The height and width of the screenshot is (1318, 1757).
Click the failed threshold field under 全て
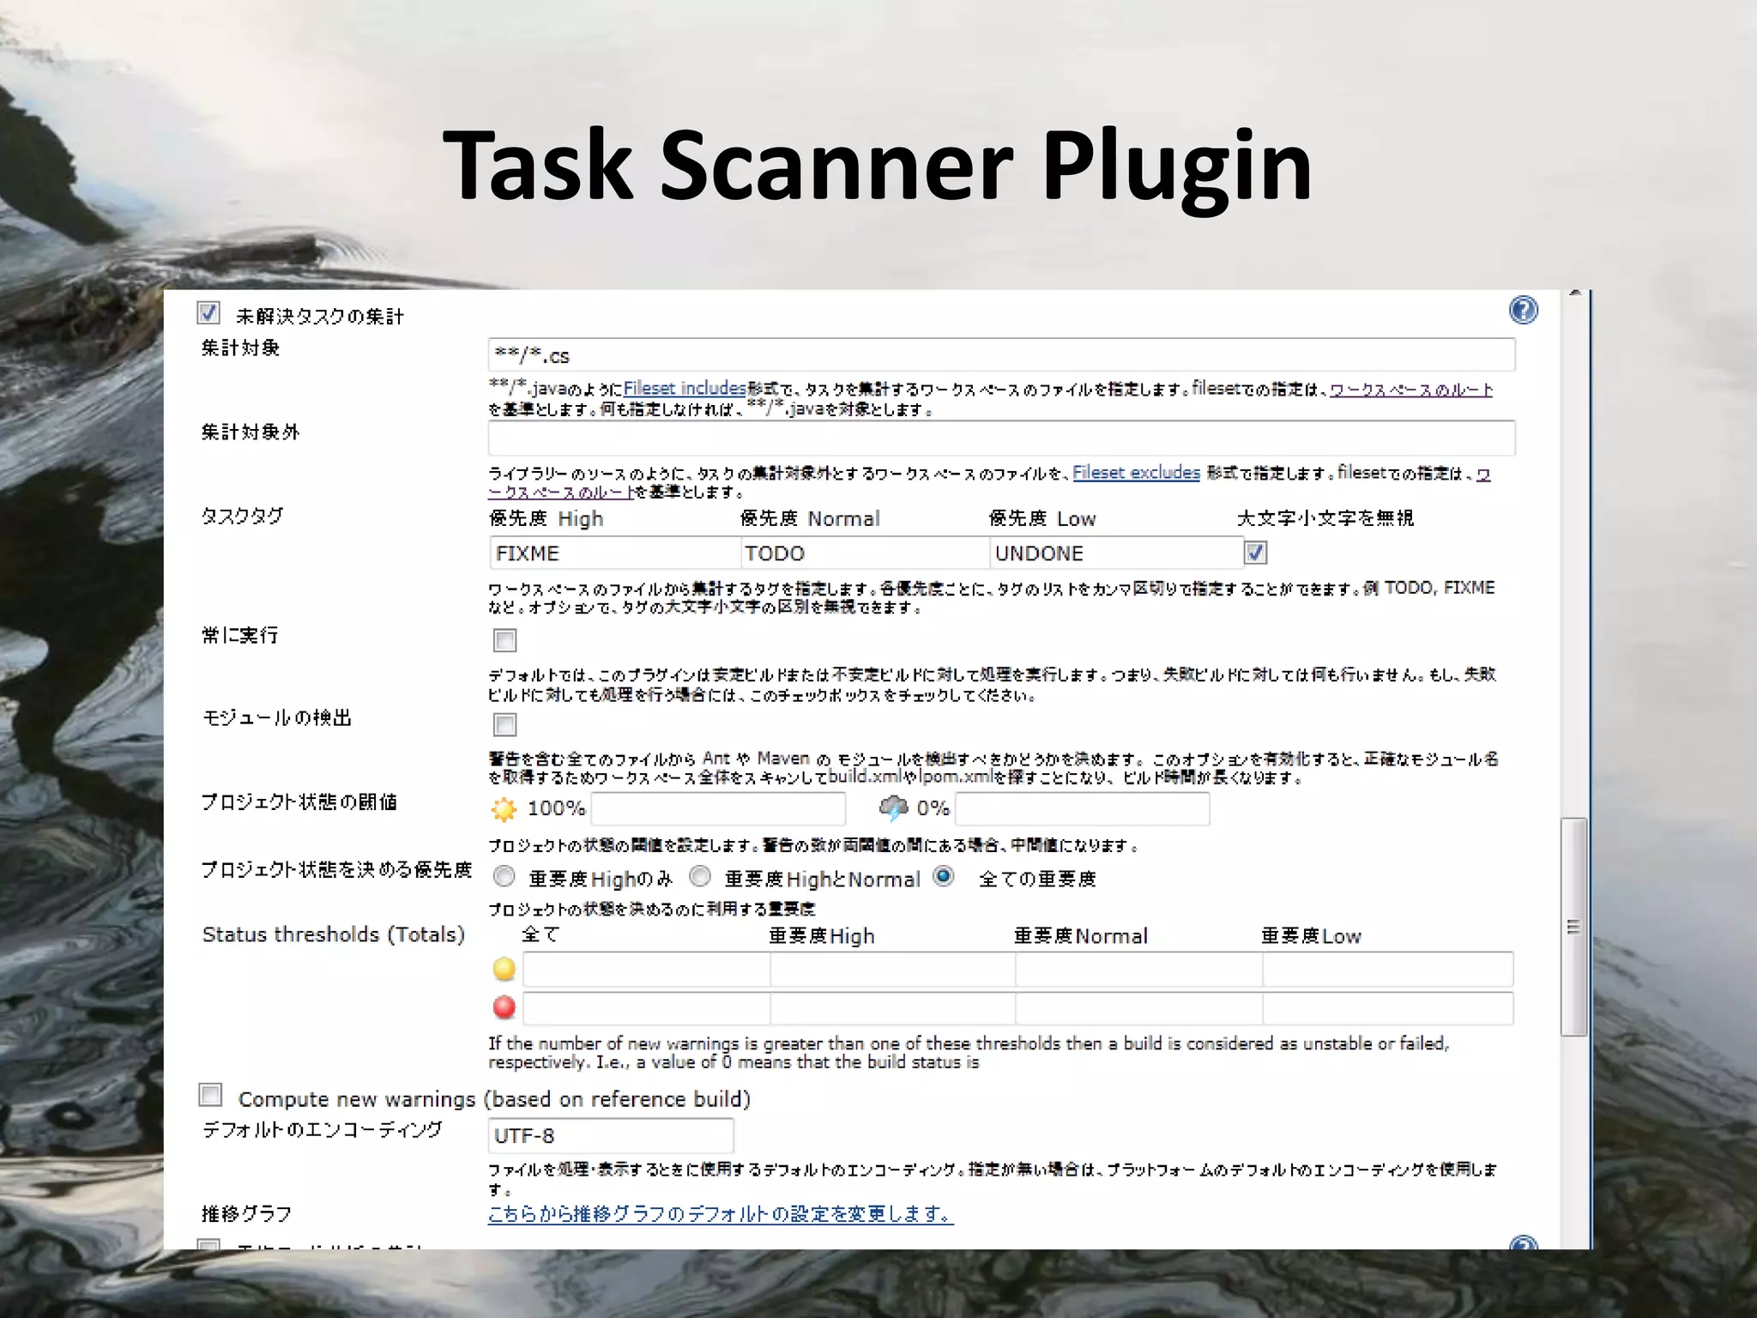pos(647,1008)
